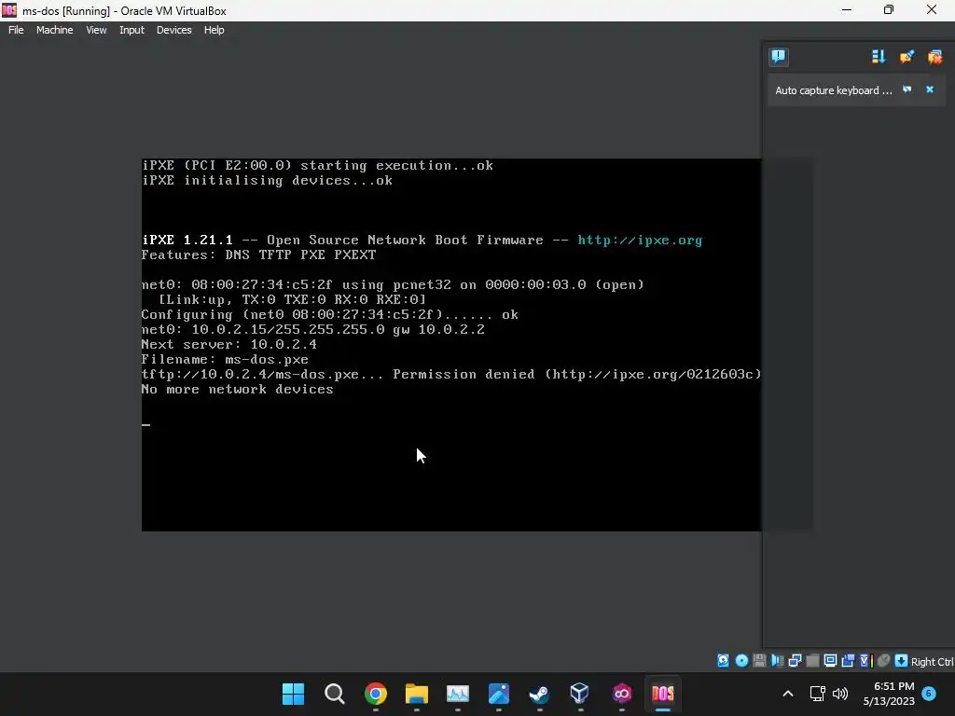This screenshot has height=716, width=955.
Task: Click keep finished progresses icon
Action: click(907, 57)
